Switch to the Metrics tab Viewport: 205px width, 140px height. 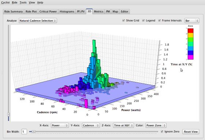click(98, 11)
